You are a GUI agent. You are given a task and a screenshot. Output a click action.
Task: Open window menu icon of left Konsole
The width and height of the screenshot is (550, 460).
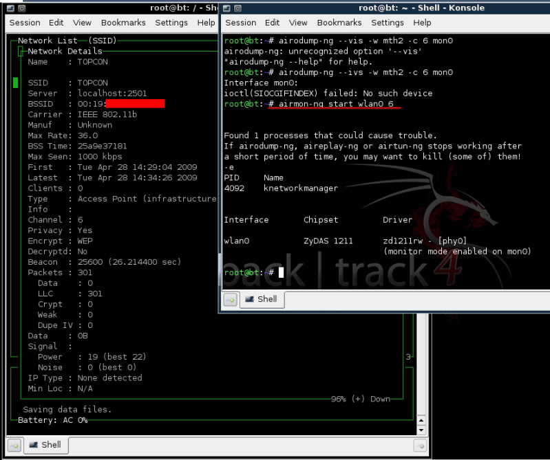10,8
